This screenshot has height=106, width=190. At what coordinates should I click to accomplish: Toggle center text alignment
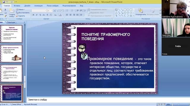(x=71, y=15)
